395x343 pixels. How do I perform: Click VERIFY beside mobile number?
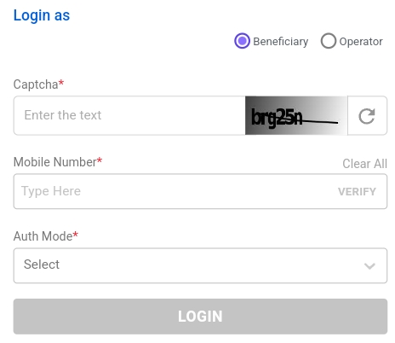pos(357,191)
